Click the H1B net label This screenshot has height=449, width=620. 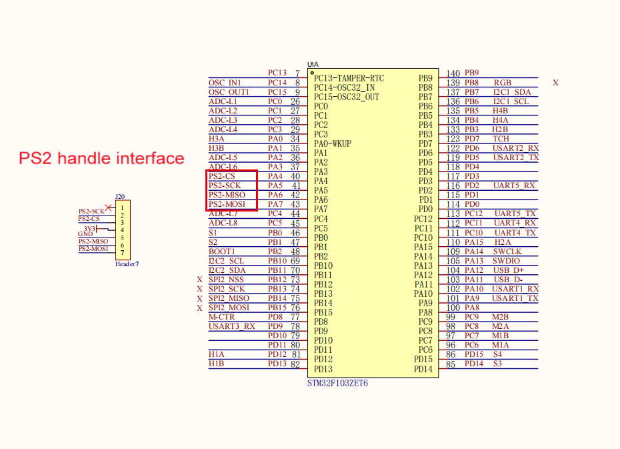tap(216, 364)
